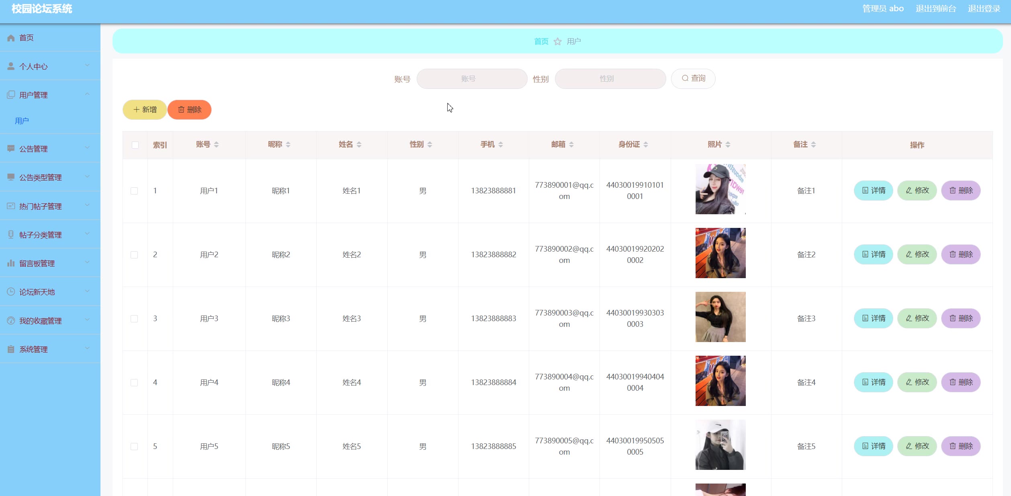Click phone number 13823888882
1011x496 pixels.
[x=493, y=254]
